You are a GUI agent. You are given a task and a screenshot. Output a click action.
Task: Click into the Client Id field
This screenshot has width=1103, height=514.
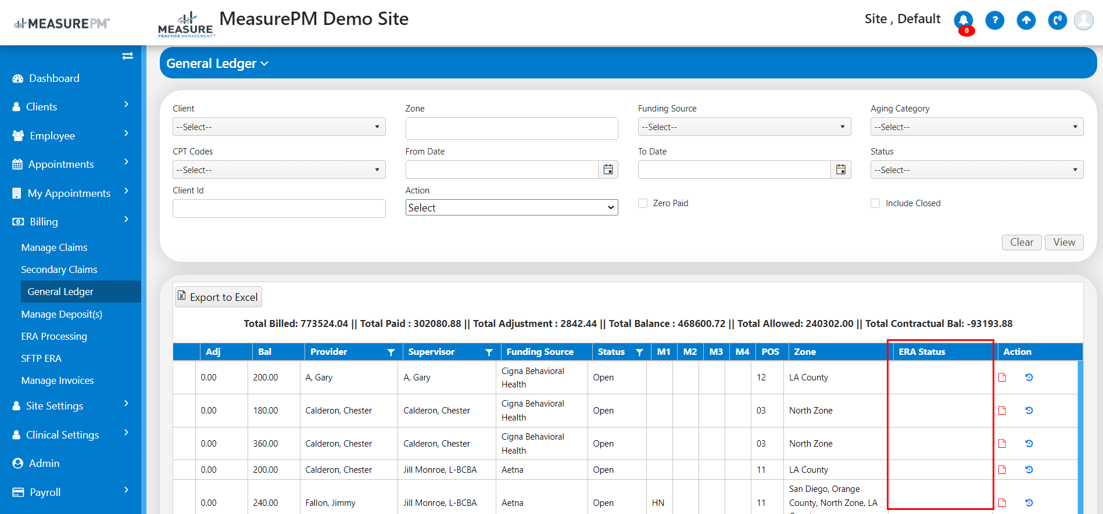pyautogui.click(x=279, y=209)
